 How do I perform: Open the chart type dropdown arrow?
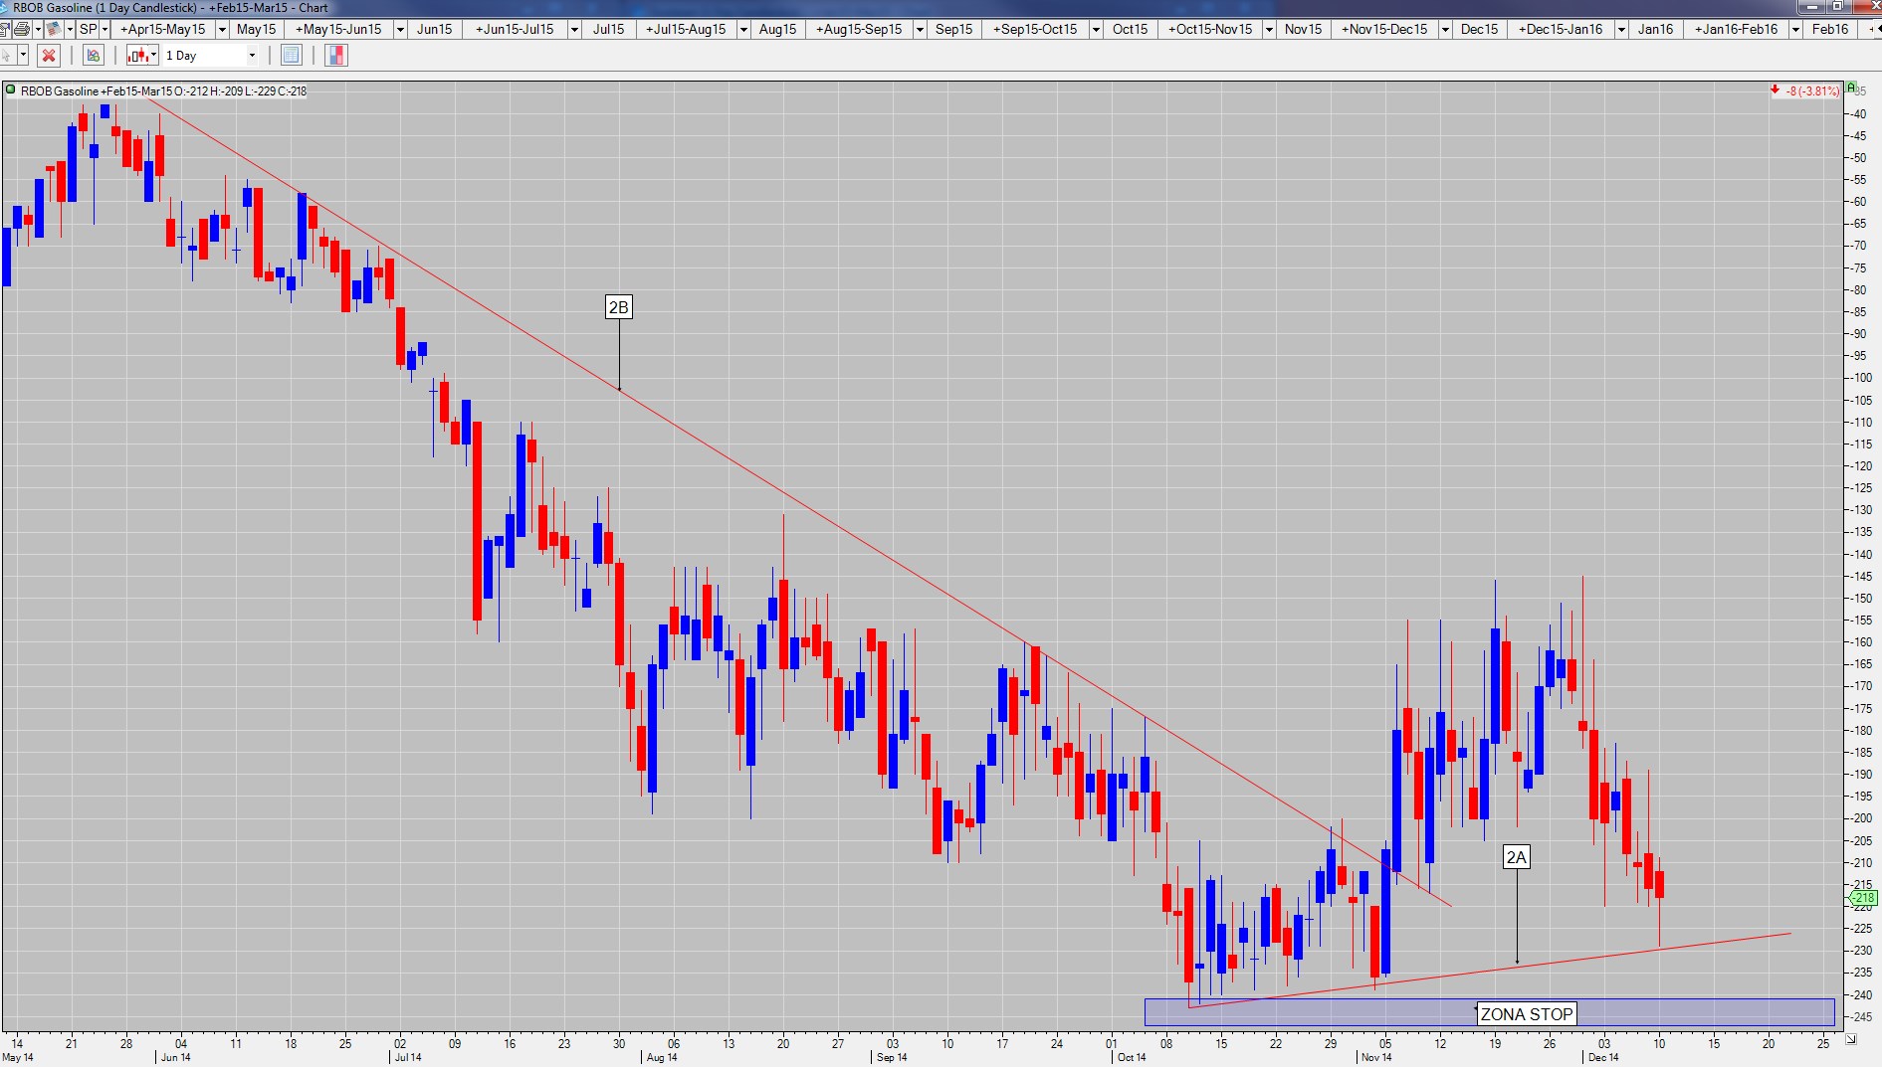click(x=154, y=56)
